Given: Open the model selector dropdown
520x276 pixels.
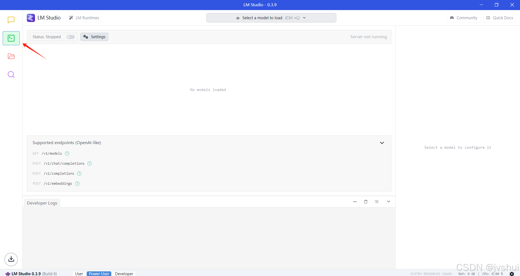Looking at the screenshot, I should 271,18.
